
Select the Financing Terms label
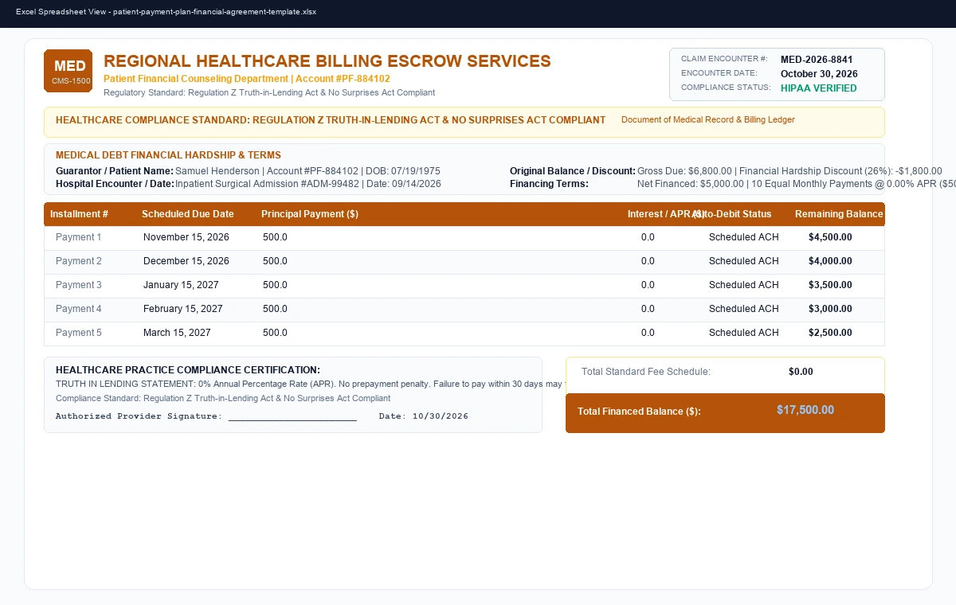[549, 184]
